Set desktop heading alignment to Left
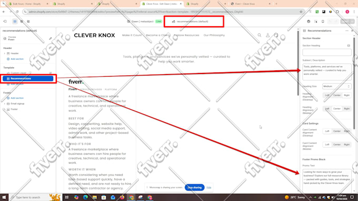This screenshot has height=201, width=358. tap(327, 95)
